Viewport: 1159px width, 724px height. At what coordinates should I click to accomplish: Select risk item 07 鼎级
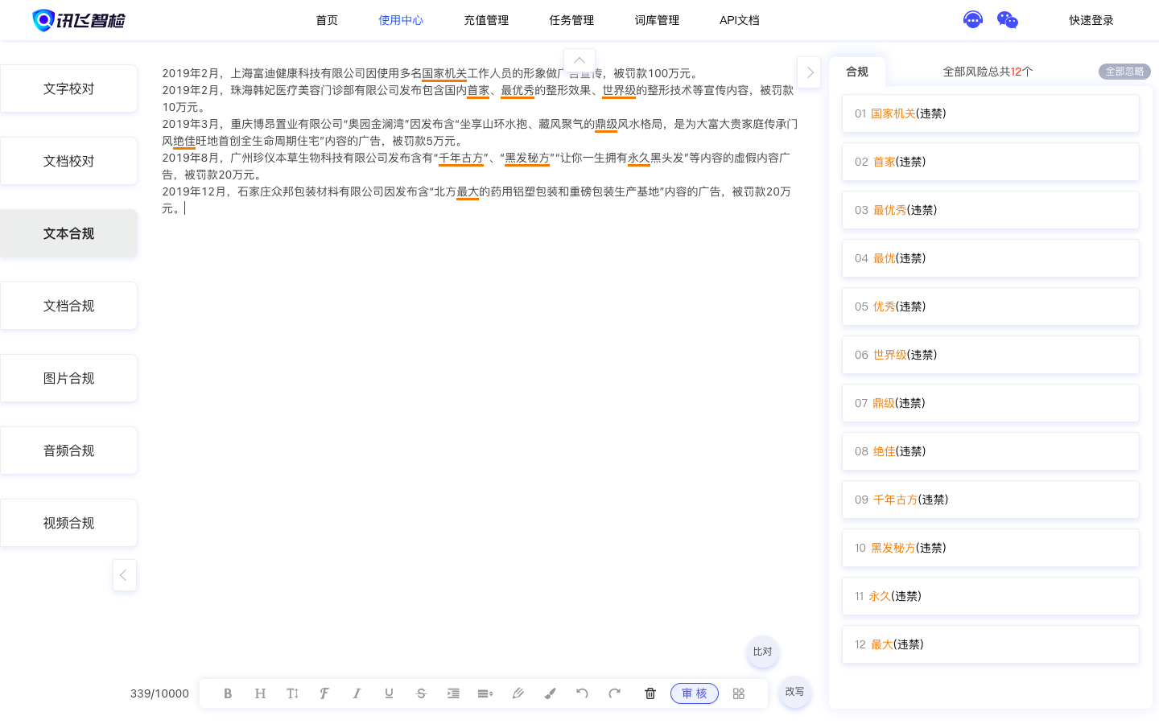(x=991, y=403)
